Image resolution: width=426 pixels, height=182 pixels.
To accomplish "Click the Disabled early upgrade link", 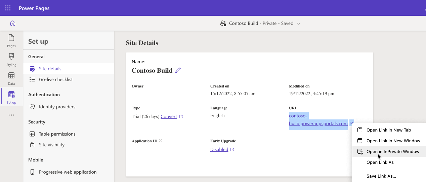I will coord(219,149).
